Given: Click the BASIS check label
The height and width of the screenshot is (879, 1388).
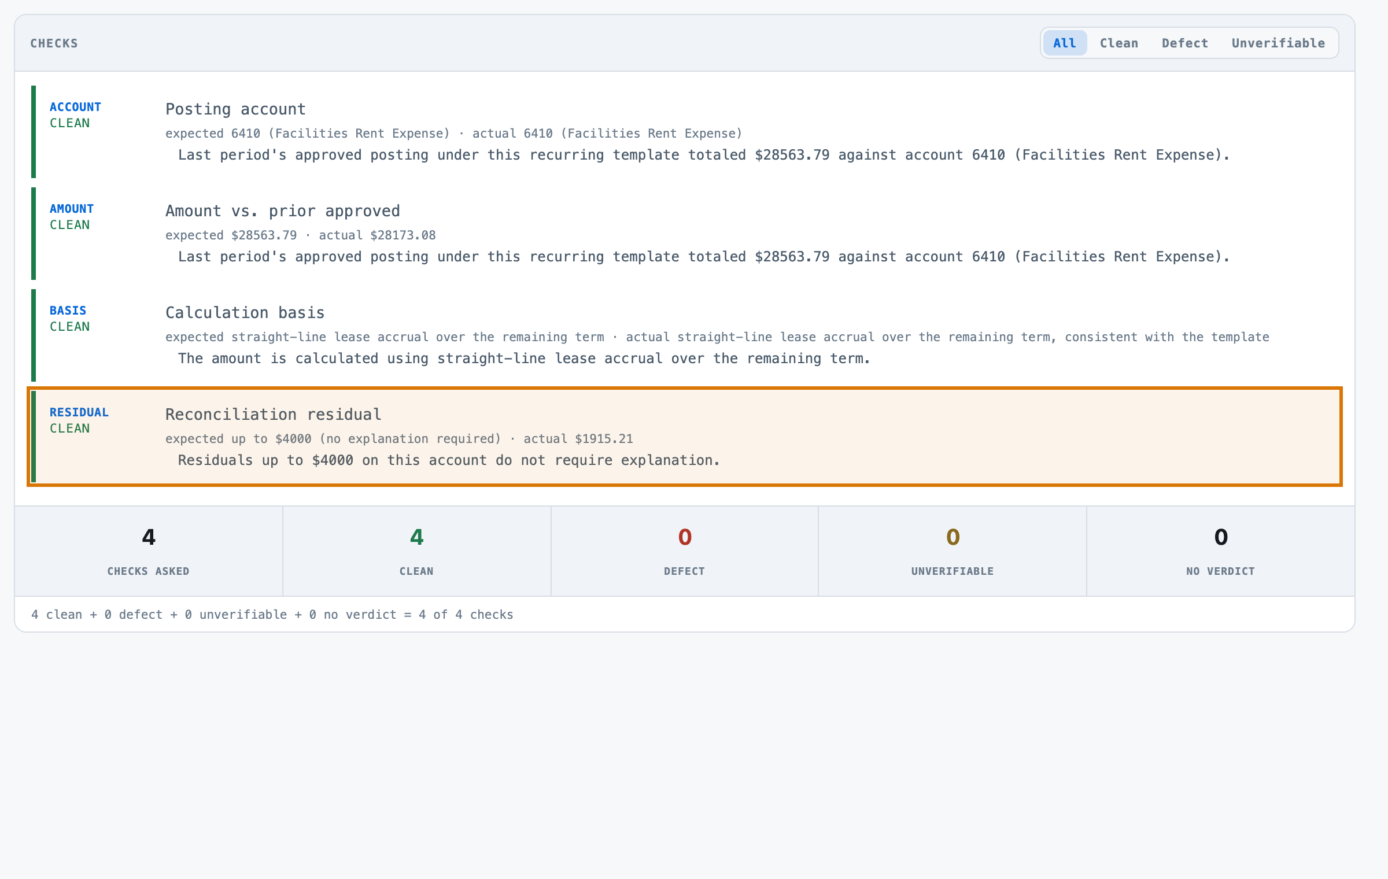Looking at the screenshot, I should 68,311.
